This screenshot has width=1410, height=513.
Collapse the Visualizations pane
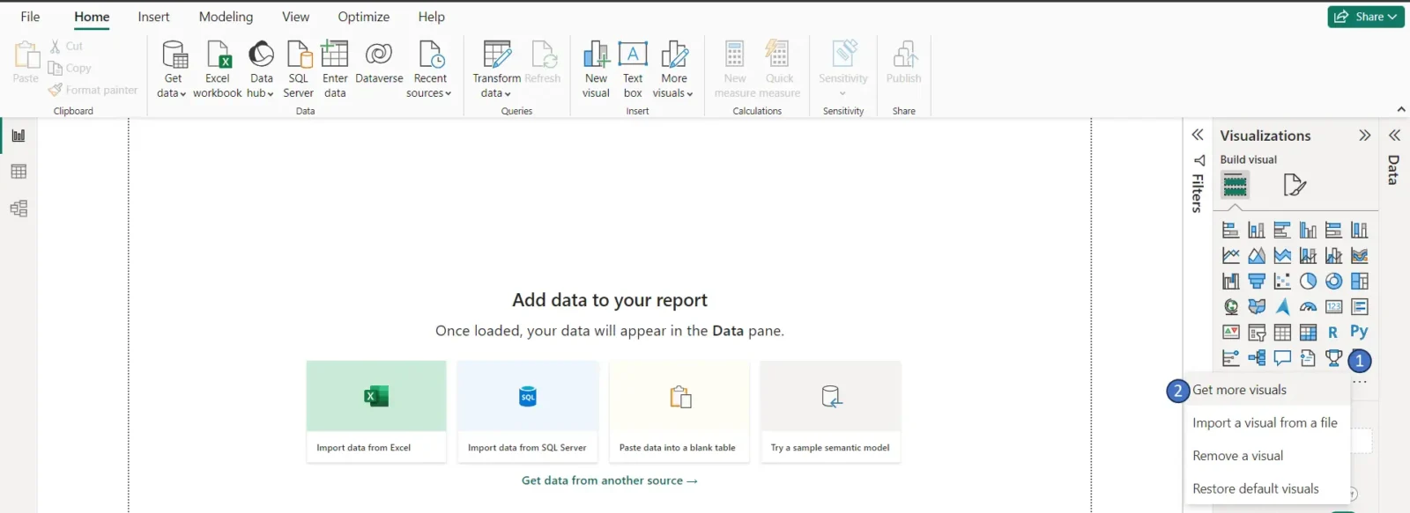click(x=1365, y=136)
